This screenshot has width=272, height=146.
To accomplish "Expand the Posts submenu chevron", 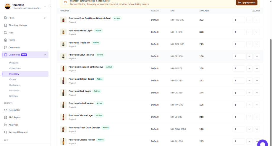I will click(45, 18).
